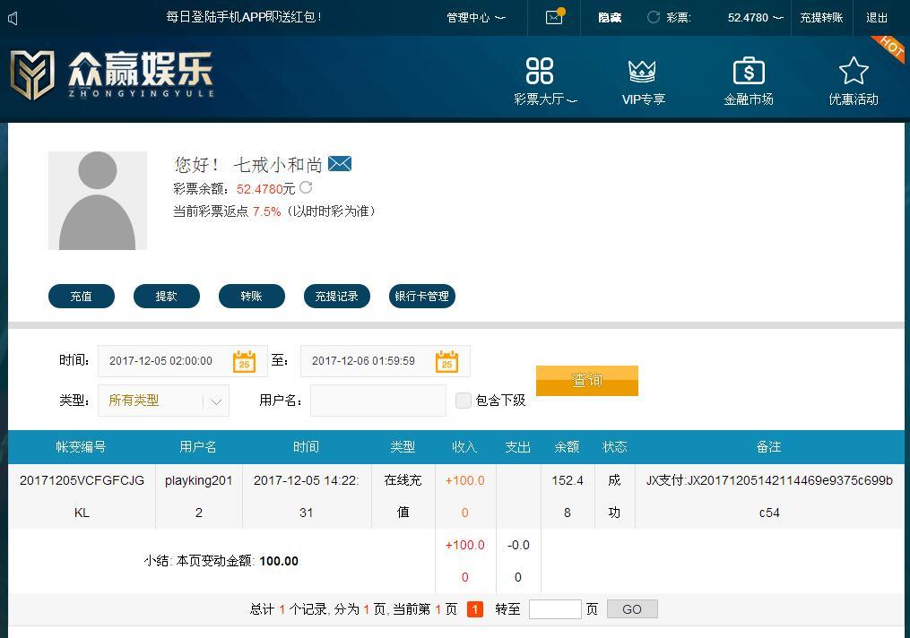Image resolution: width=910 pixels, height=638 pixels.
Task: Click the 本页变动金额 100.00 summary
Action: click(221, 561)
